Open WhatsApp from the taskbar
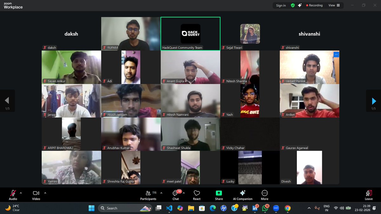The height and width of the screenshot is (214, 381). pos(265,208)
